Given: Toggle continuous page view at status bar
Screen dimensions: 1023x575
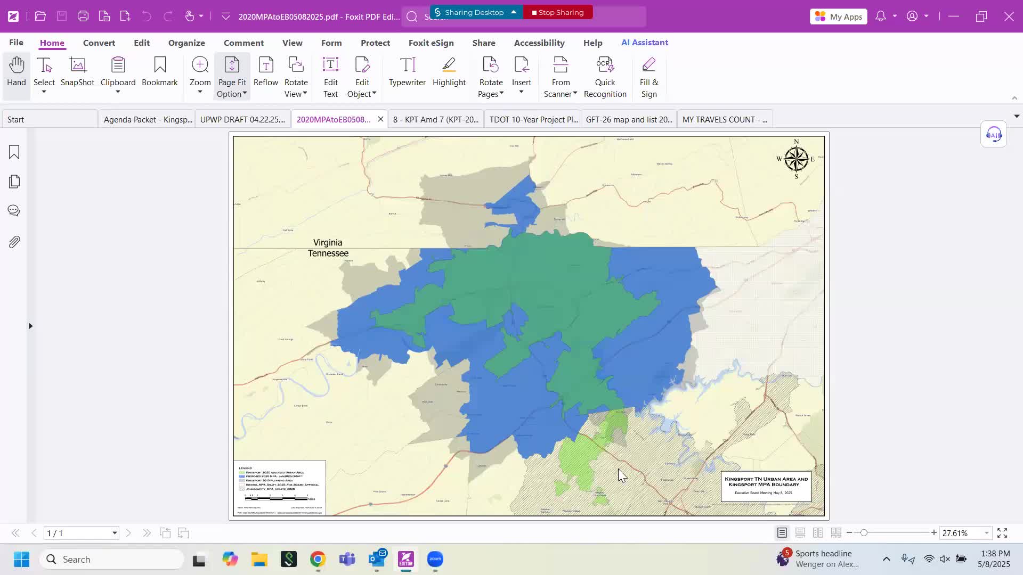Looking at the screenshot, I should 800,532.
